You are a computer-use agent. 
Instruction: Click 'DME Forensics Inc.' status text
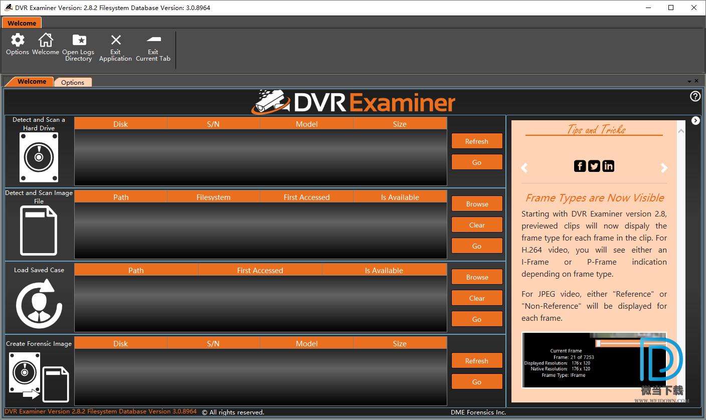(x=478, y=412)
